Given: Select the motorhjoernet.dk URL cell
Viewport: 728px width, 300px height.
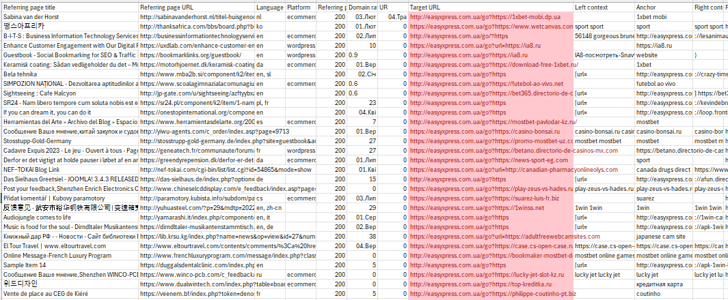Looking at the screenshot, I should tap(197, 65).
